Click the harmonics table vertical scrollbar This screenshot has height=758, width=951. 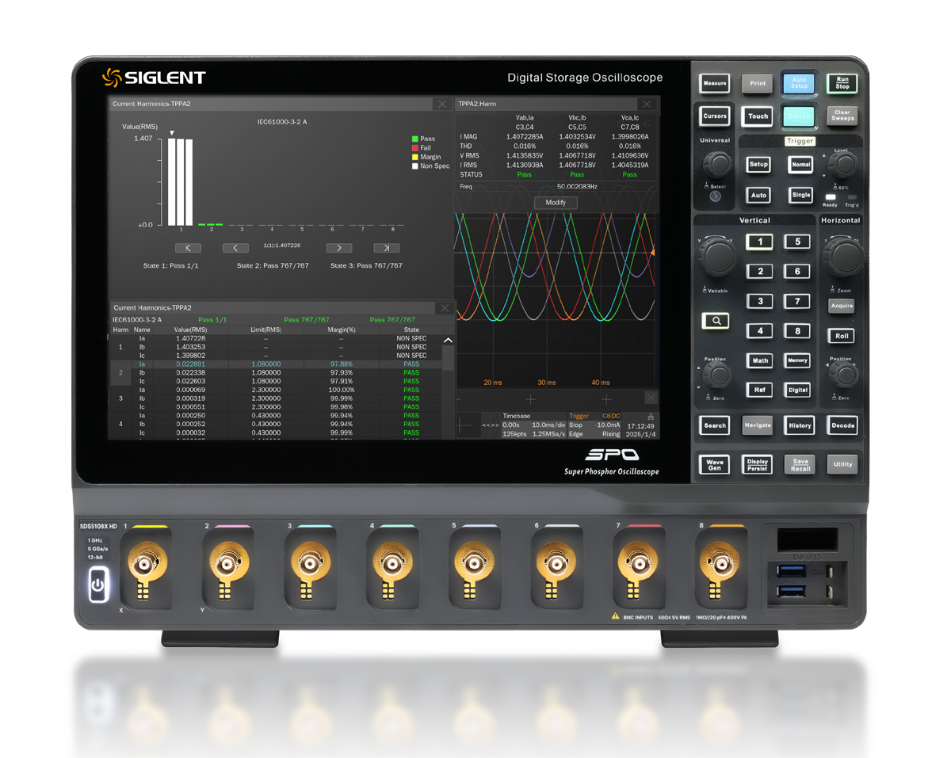[448, 358]
